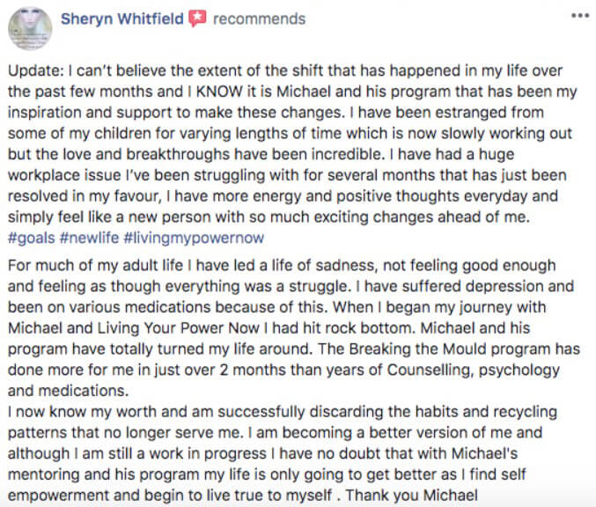The height and width of the screenshot is (507, 596).
Task: Click the text "Counselling, psychology"
Action: coord(474,370)
